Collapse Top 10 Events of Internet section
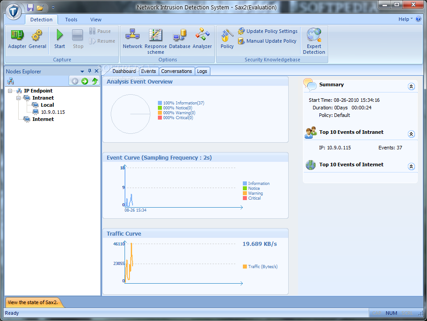 [x=411, y=166]
